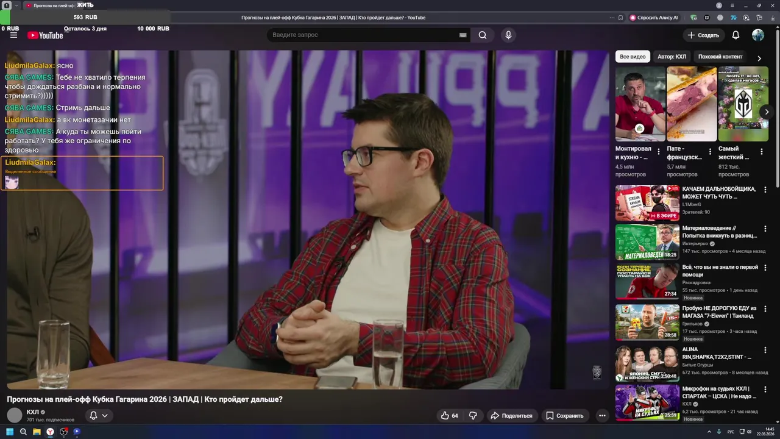Screen dimensions: 780x439
Task: Click Спросить Алису AI button
Action: point(654,18)
